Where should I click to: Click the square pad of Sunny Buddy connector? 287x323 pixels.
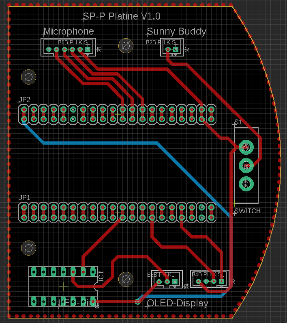click(x=176, y=50)
